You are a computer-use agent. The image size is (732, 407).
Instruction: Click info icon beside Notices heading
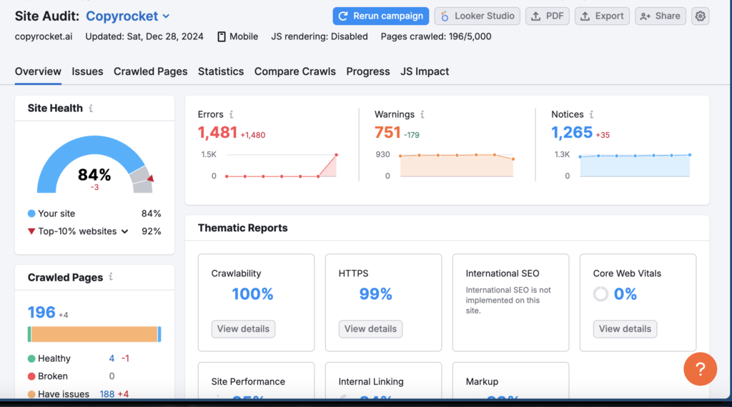(591, 114)
